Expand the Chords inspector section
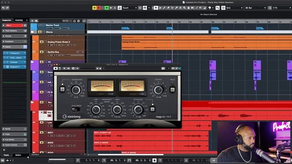Image resolution: width=292 pixels, height=164 pixels. click(15, 36)
